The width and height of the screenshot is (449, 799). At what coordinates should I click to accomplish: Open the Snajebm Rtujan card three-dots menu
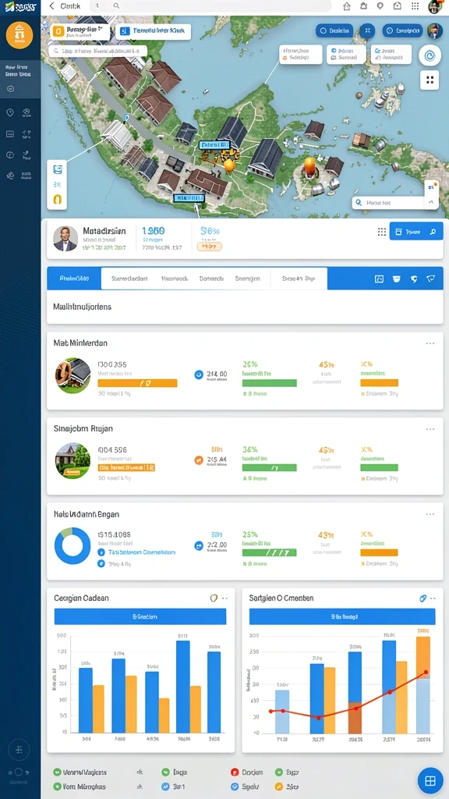430,429
